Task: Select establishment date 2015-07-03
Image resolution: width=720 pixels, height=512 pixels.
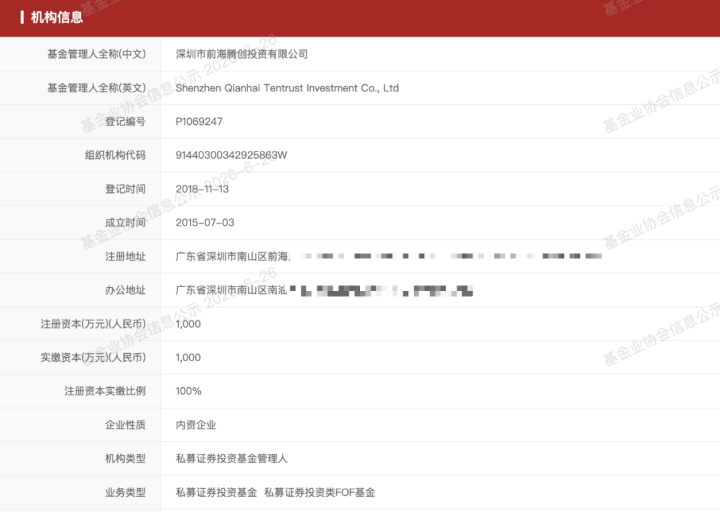Action: pos(205,222)
